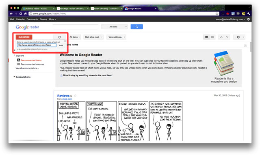
Task: Click View all recommendations link
Action: pyautogui.click(x=27, y=68)
